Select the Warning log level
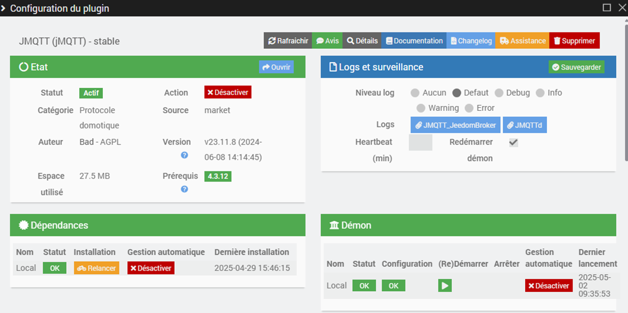The width and height of the screenshot is (628, 313). (x=421, y=108)
